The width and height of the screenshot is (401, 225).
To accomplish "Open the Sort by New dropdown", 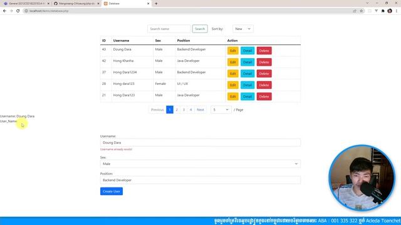I will tap(243, 29).
